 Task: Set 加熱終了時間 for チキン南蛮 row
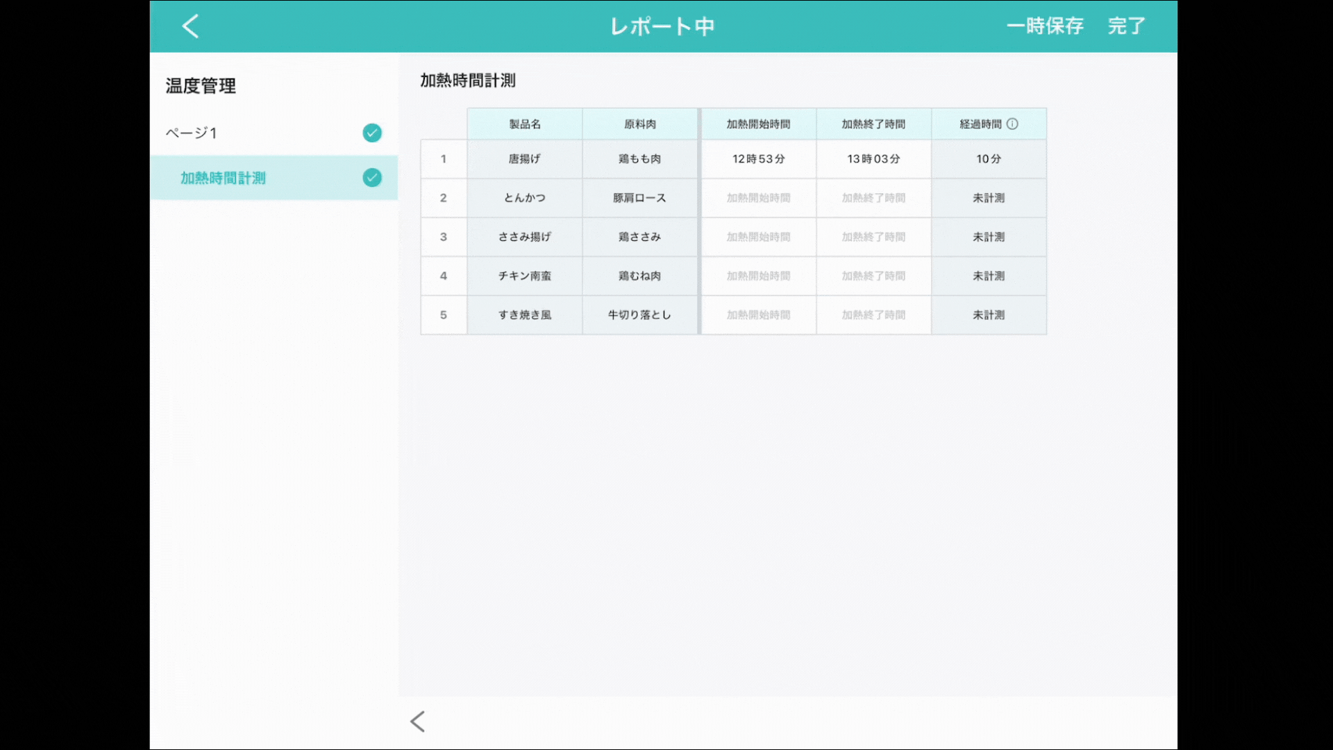(873, 276)
